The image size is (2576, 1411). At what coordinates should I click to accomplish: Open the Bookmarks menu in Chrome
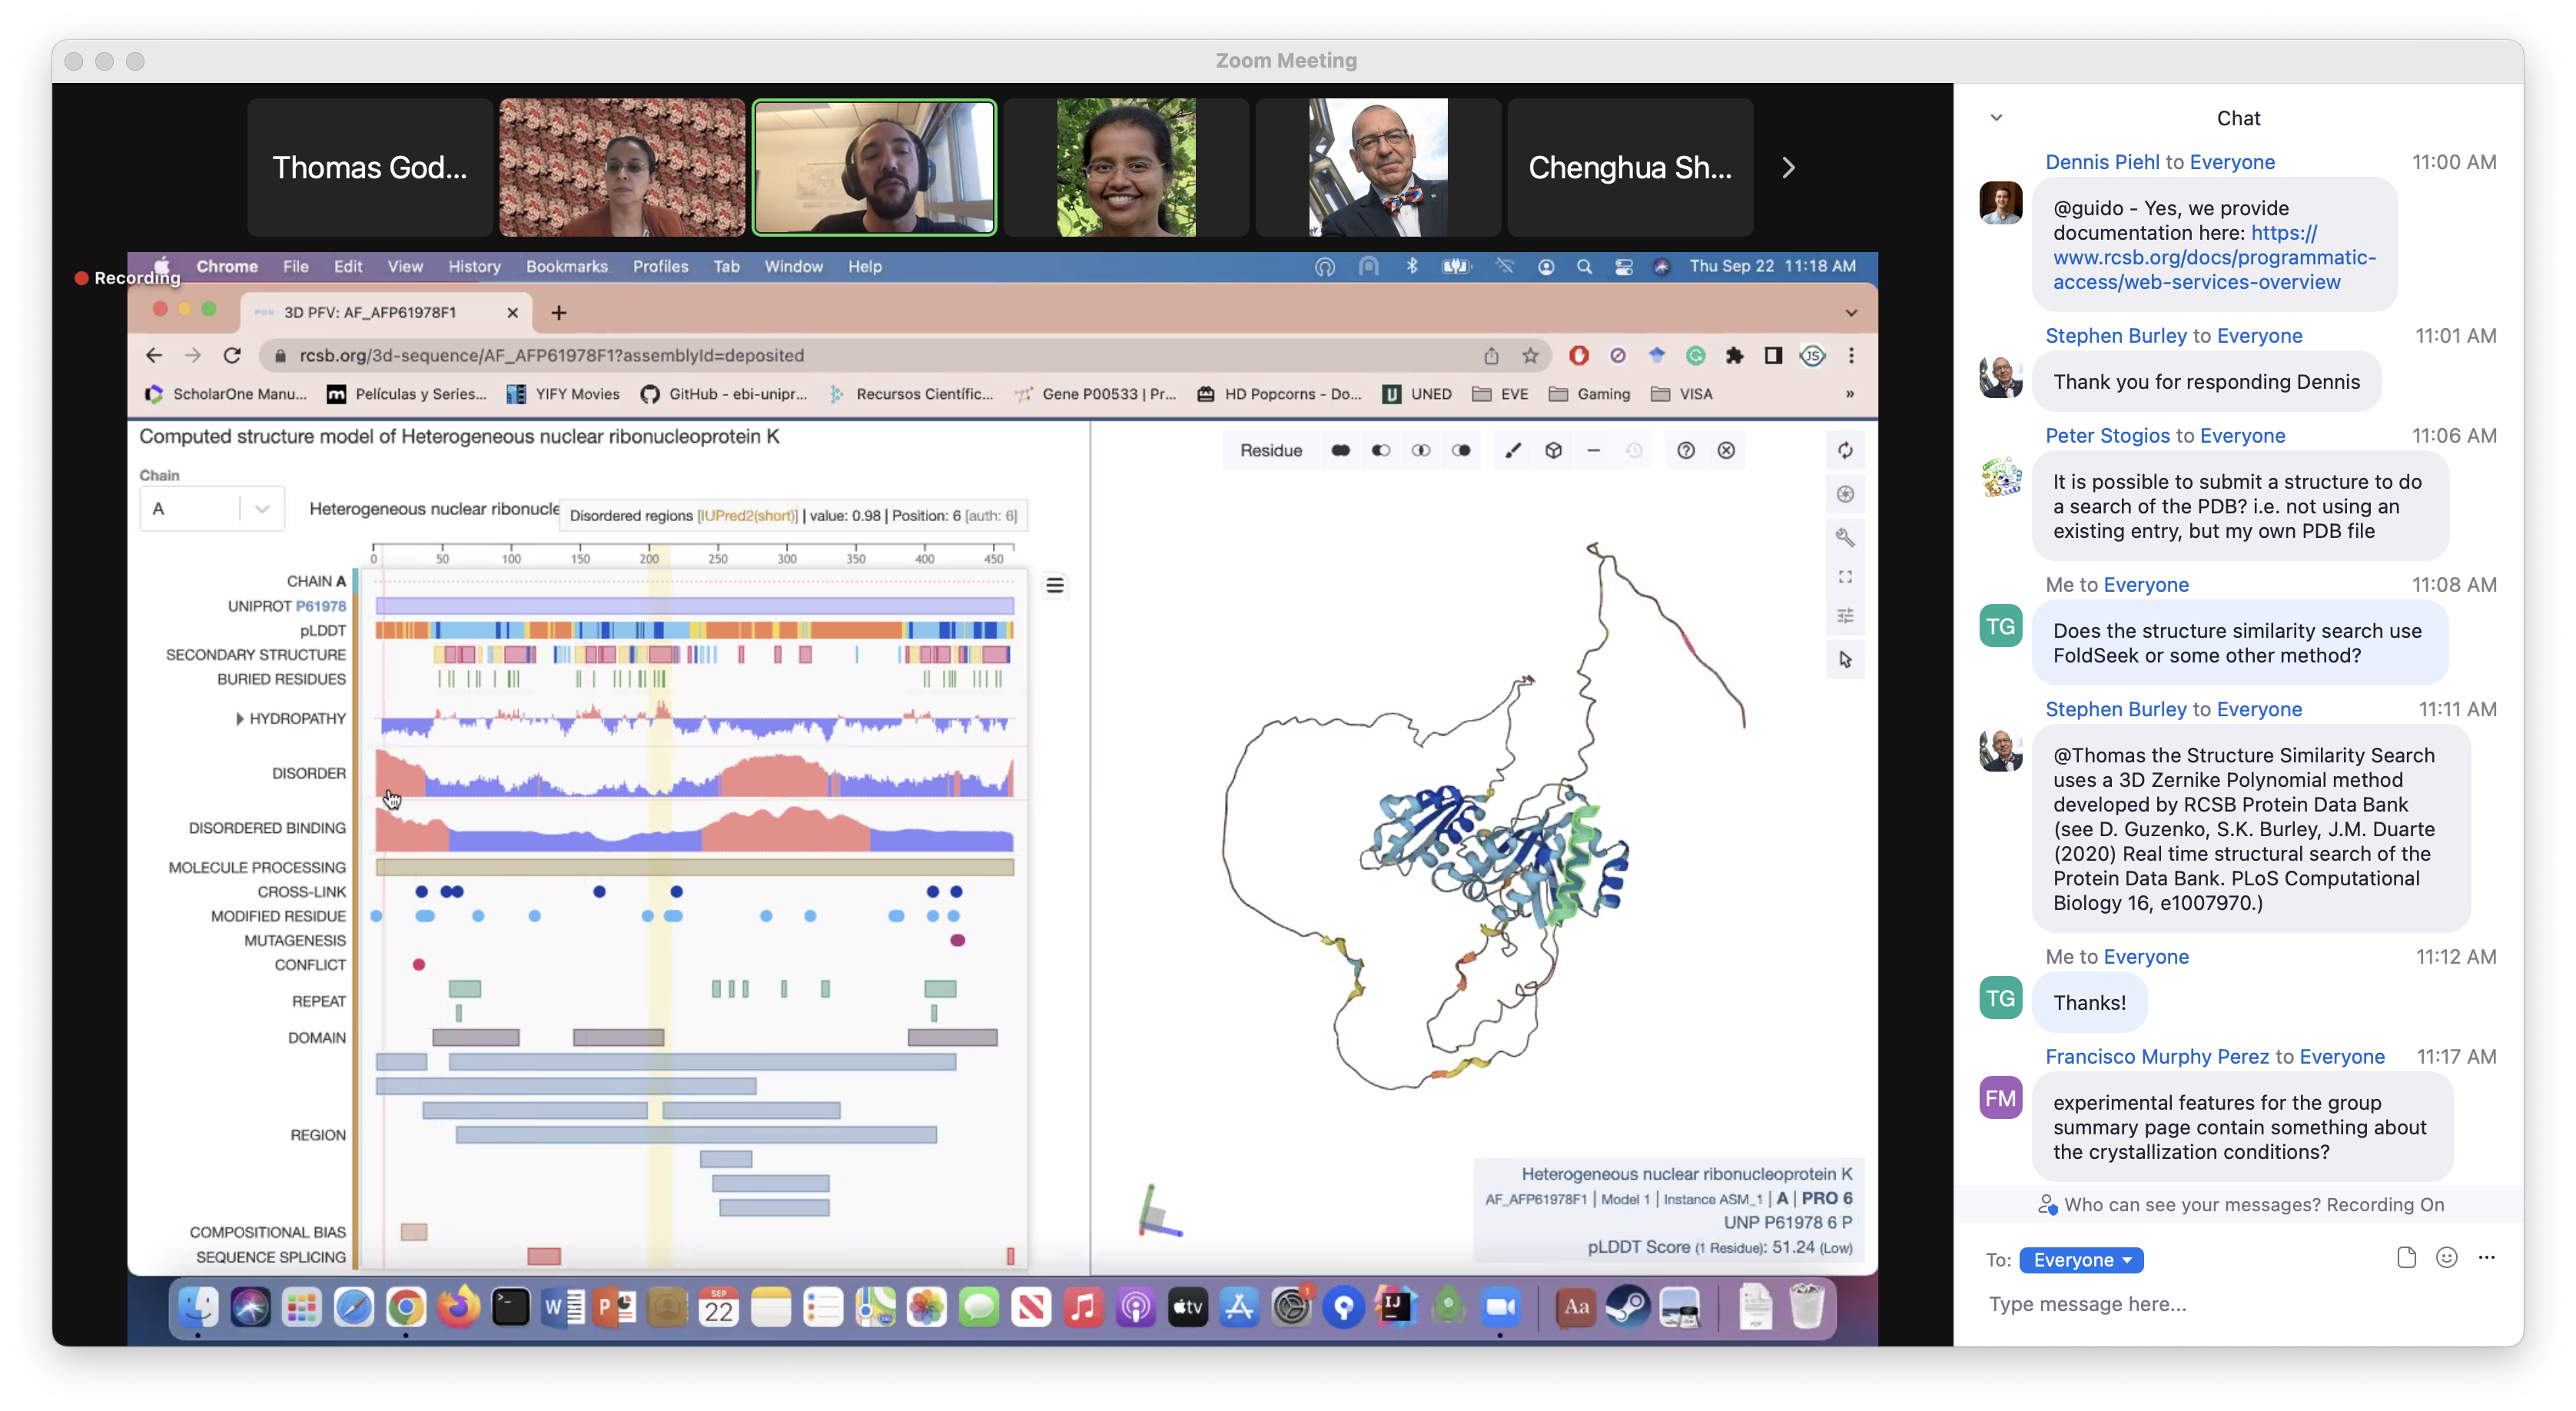pos(566,267)
